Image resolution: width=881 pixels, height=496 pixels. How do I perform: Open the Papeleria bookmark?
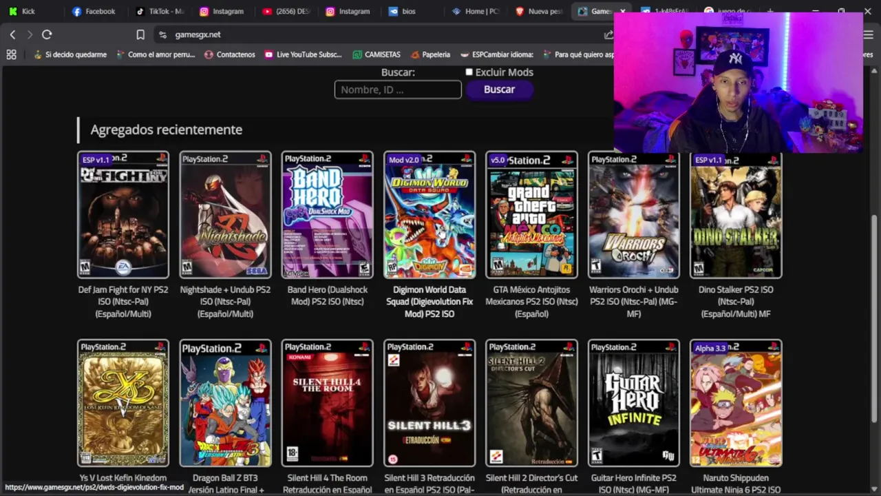(x=430, y=54)
